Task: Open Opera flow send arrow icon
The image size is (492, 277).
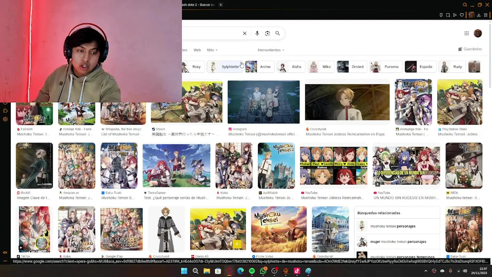Action: (455, 15)
